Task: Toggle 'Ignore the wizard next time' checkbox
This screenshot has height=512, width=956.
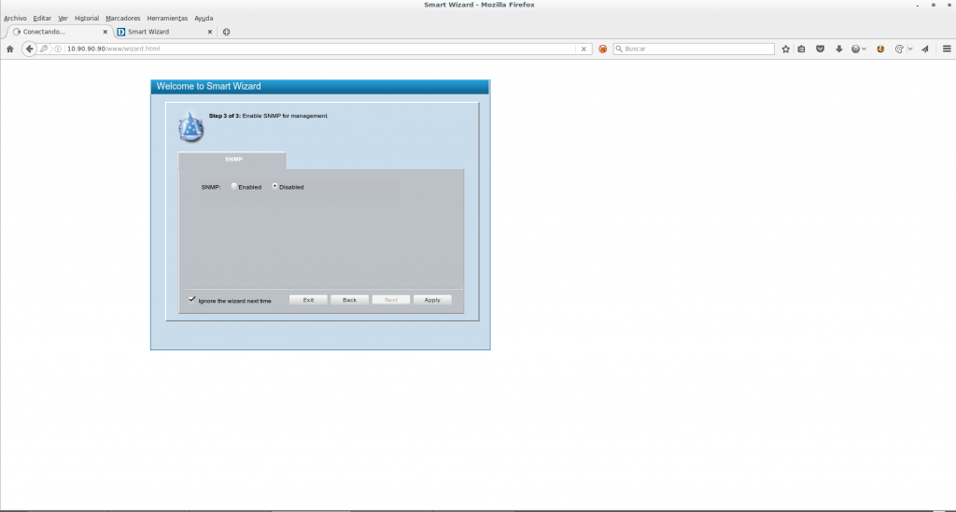Action: tap(192, 300)
